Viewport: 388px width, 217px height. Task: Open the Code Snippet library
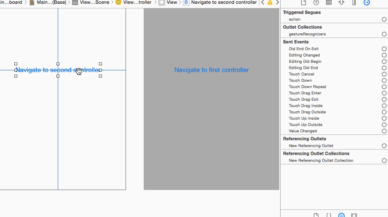[x=329, y=215]
